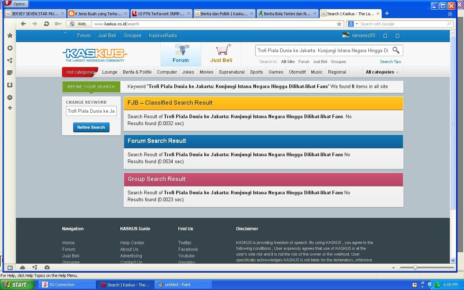Open the share panel in Opera sidebar
The image size is (464, 290).
(10, 61)
